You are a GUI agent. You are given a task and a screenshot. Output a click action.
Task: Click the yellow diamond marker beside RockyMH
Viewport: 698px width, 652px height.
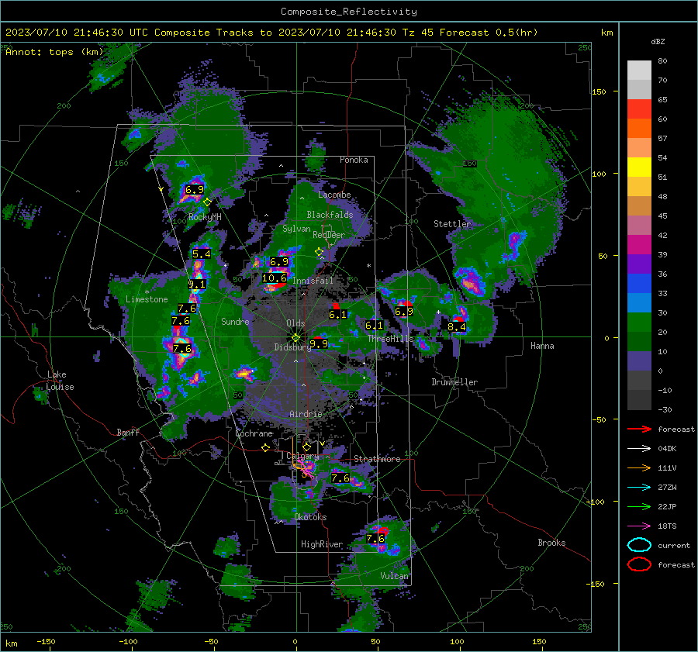(x=207, y=202)
